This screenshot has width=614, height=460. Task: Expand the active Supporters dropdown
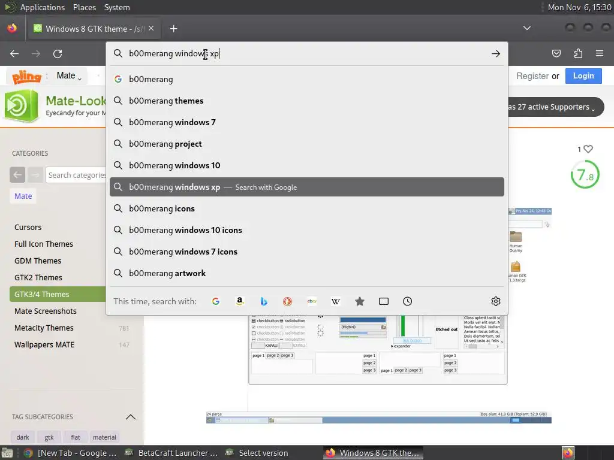point(555,107)
